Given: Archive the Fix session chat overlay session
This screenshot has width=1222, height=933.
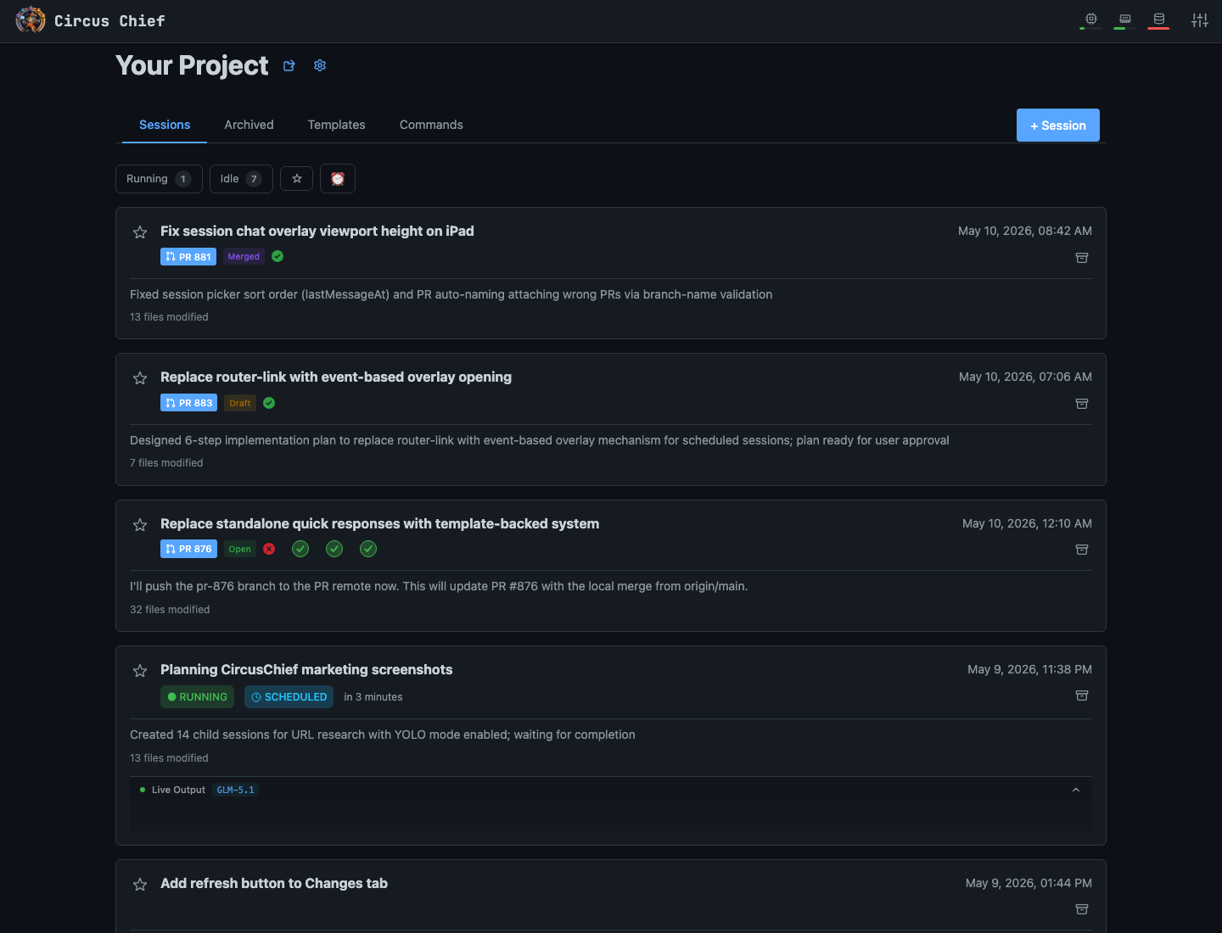Looking at the screenshot, I should (x=1082, y=258).
